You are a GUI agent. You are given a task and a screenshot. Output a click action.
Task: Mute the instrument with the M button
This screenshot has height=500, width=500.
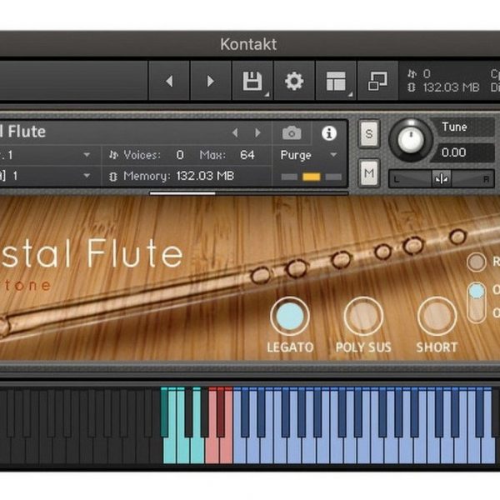[x=369, y=173]
